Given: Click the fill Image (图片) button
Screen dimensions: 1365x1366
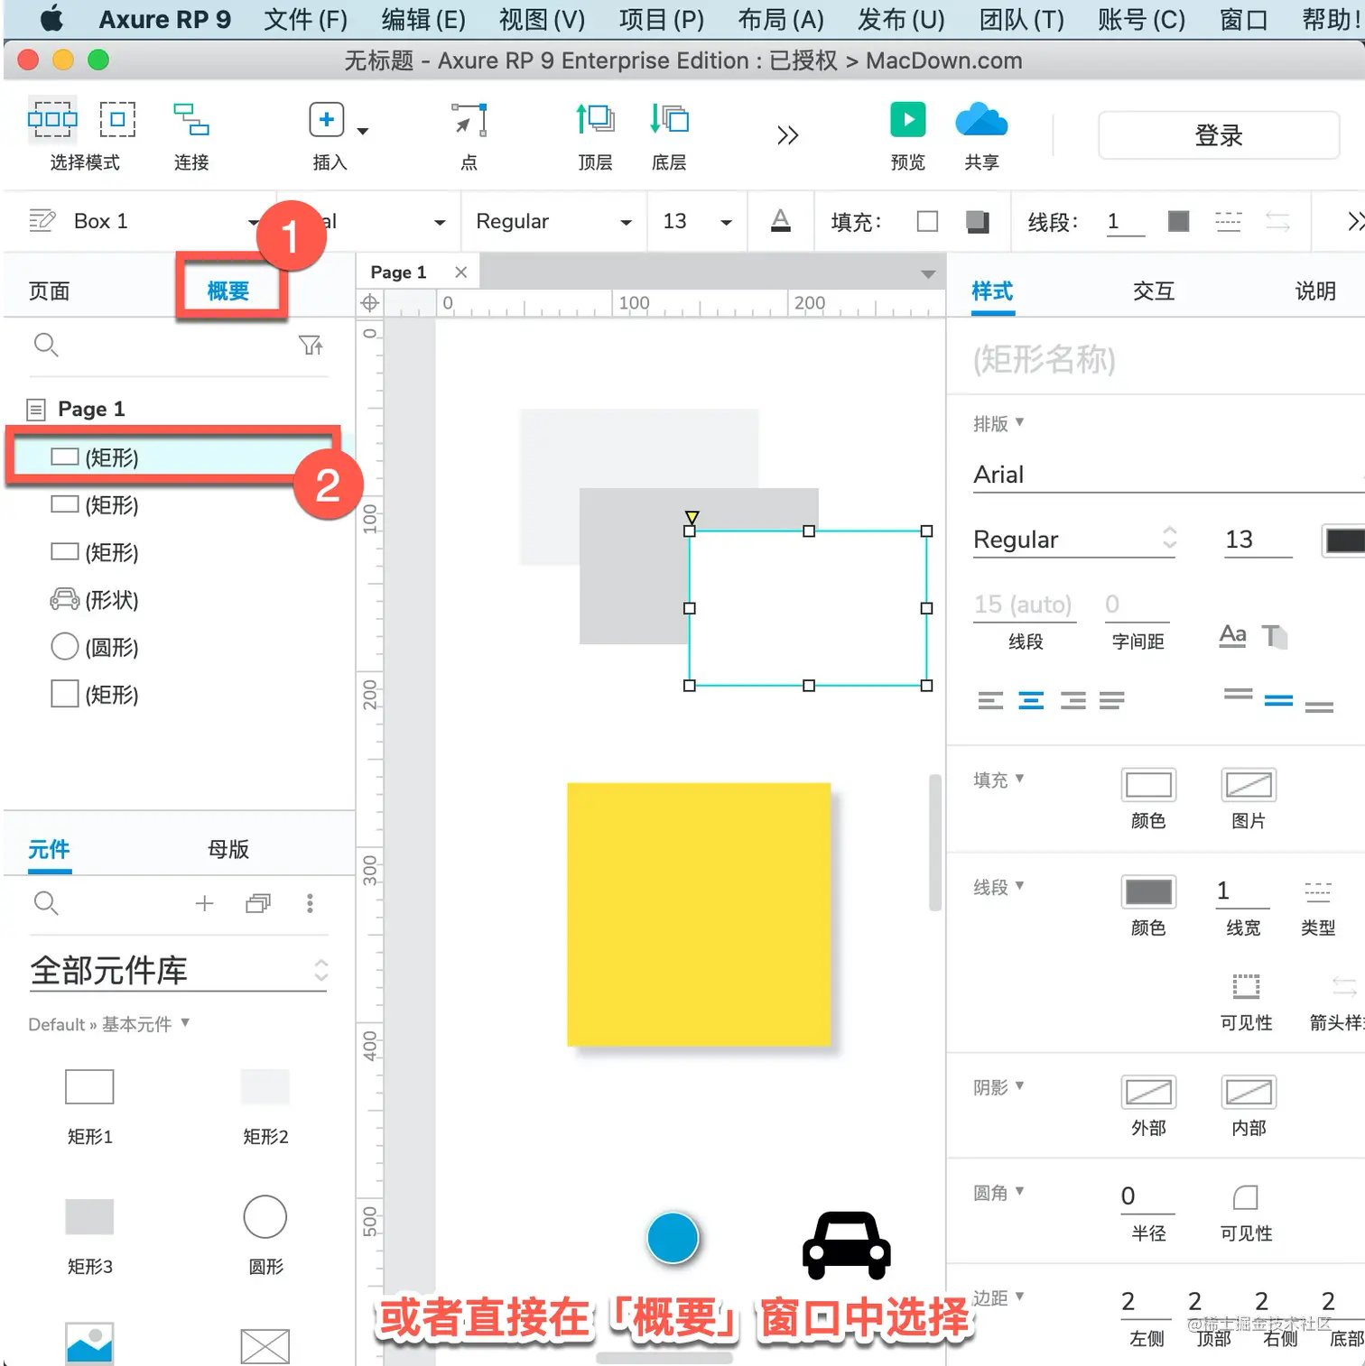Looking at the screenshot, I should point(1249,785).
